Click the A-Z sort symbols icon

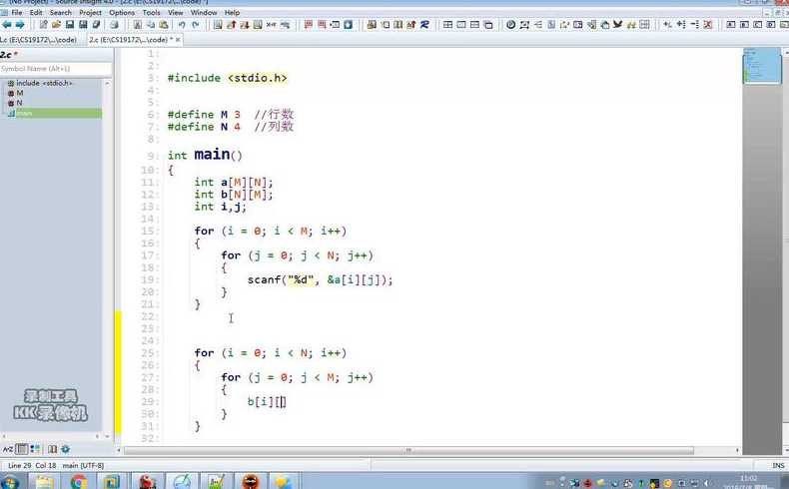(8, 449)
